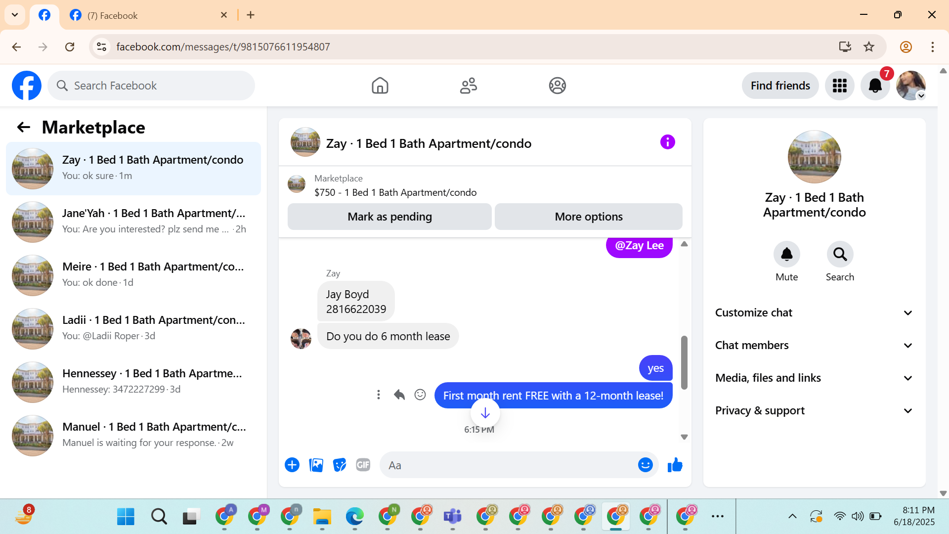
Task: Focus the Search Facebook field
Action: coord(151,86)
